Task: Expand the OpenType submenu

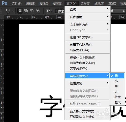Action: [x=87, y=30]
